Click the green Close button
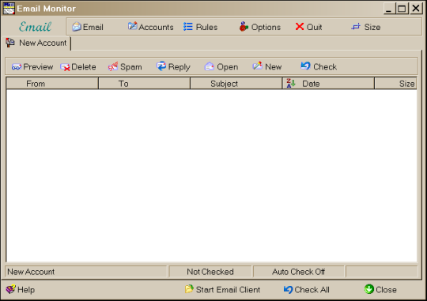This screenshot has height=301, width=427. (380, 290)
